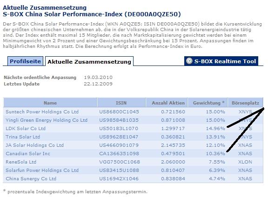
Task: Click share count 0.360821
Action: pyautogui.click(x=173, y=137)
